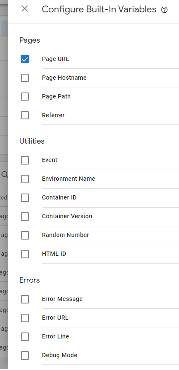The width and height of the screenshot is (179, 370).
Task: Enable the Page Hostname variable
Action: click(25, 78)
